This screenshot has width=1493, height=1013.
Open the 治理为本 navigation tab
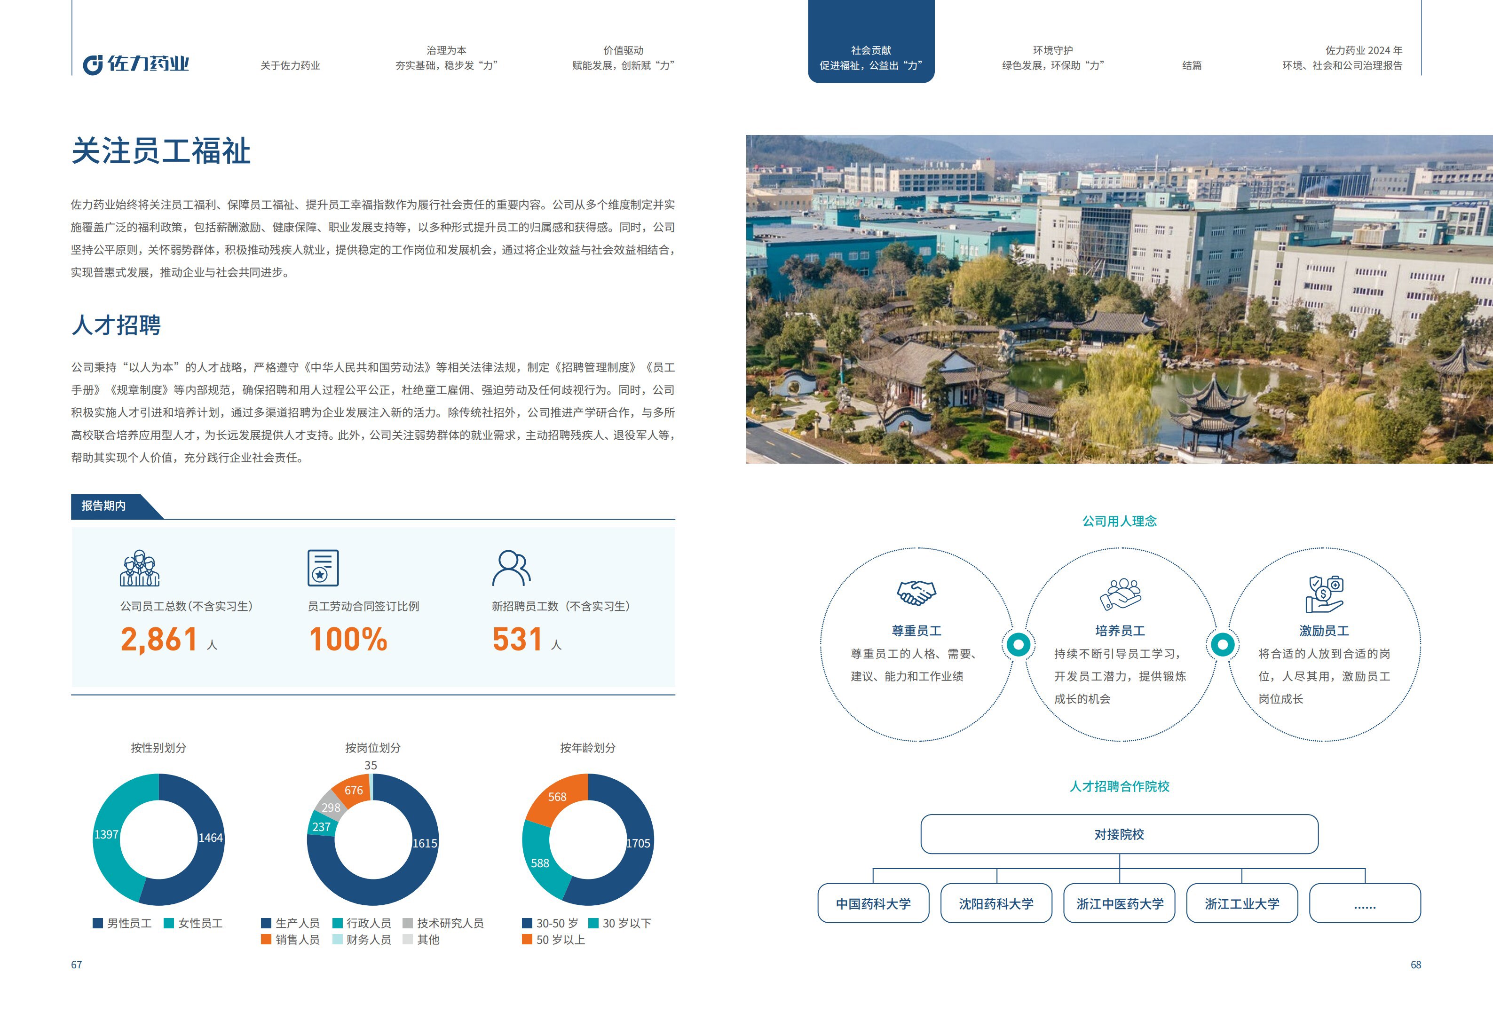pos(446,58)
